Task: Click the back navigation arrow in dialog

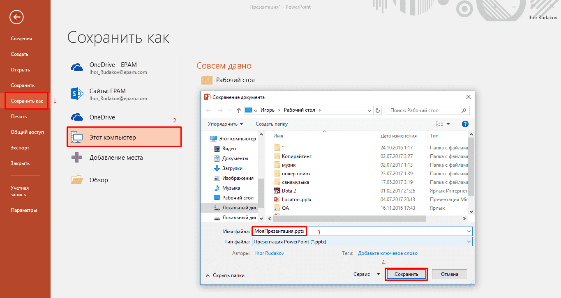Action: tap(209, 110)
